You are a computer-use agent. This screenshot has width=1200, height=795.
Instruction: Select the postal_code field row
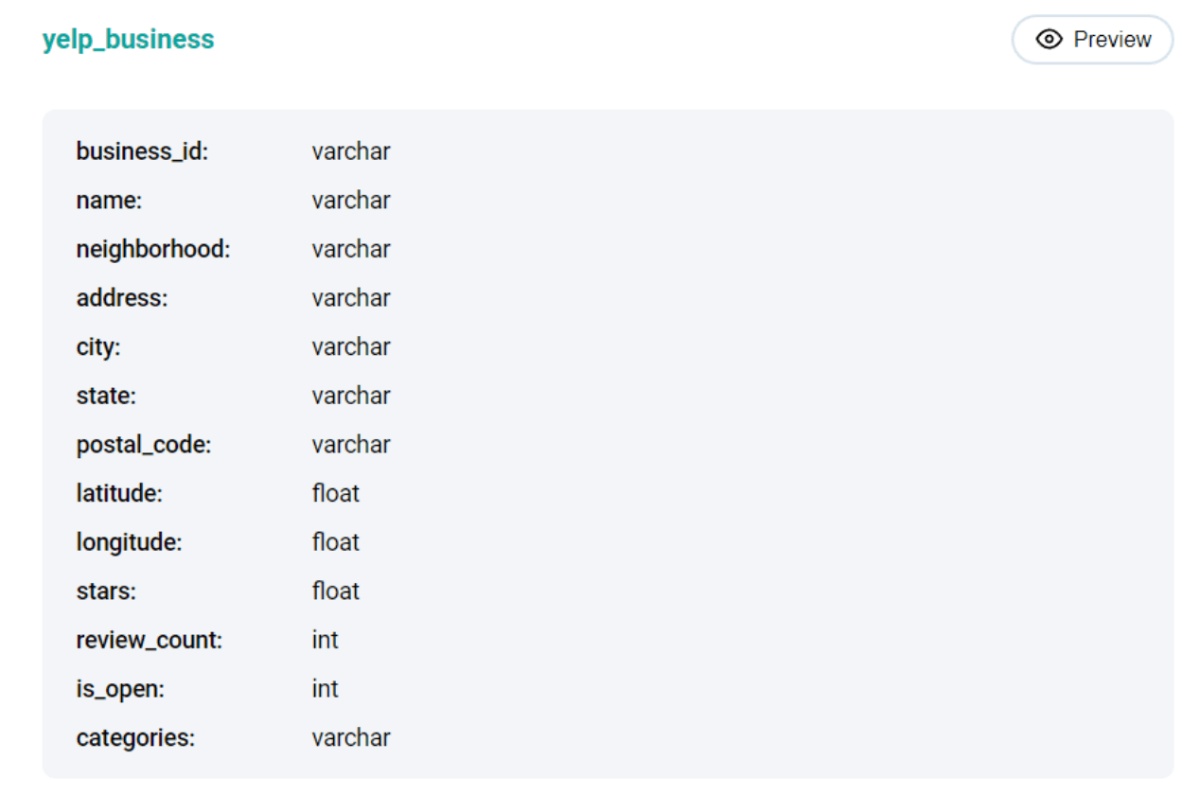[143, 444]
